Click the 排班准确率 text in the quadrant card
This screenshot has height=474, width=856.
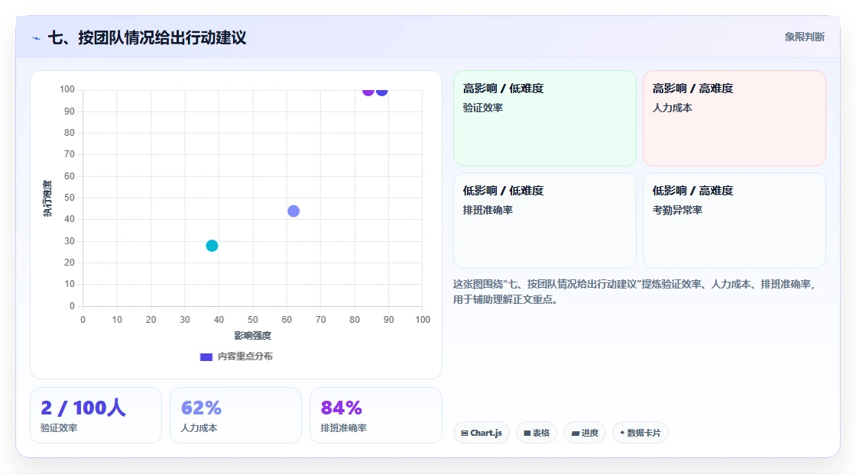coord(488,210)
